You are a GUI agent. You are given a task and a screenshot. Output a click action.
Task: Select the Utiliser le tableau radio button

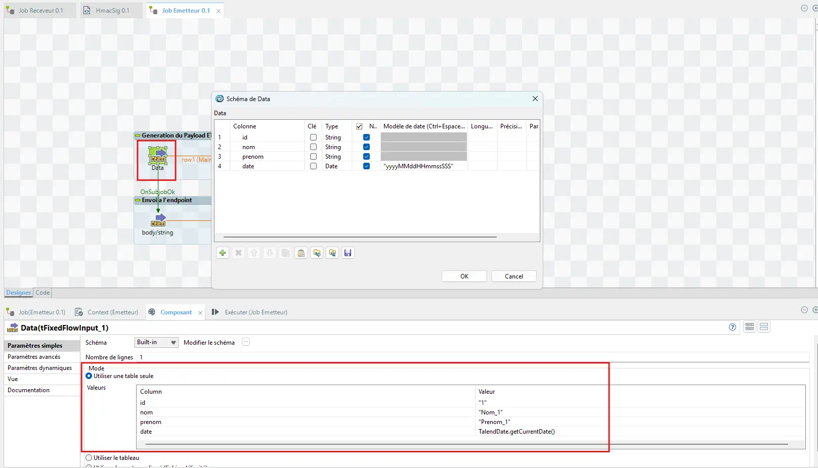click(x=89, y=458)
